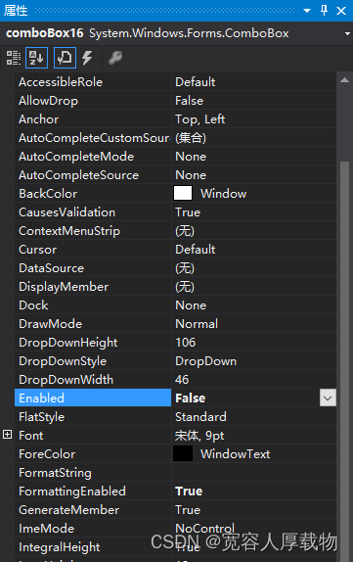Switch to Categorized view icon
This screenshot has width=353, height=562.
[x=14, y=58]
